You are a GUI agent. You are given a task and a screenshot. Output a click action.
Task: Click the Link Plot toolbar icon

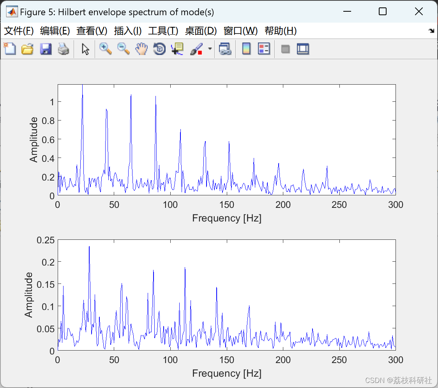tap(225, 49)
